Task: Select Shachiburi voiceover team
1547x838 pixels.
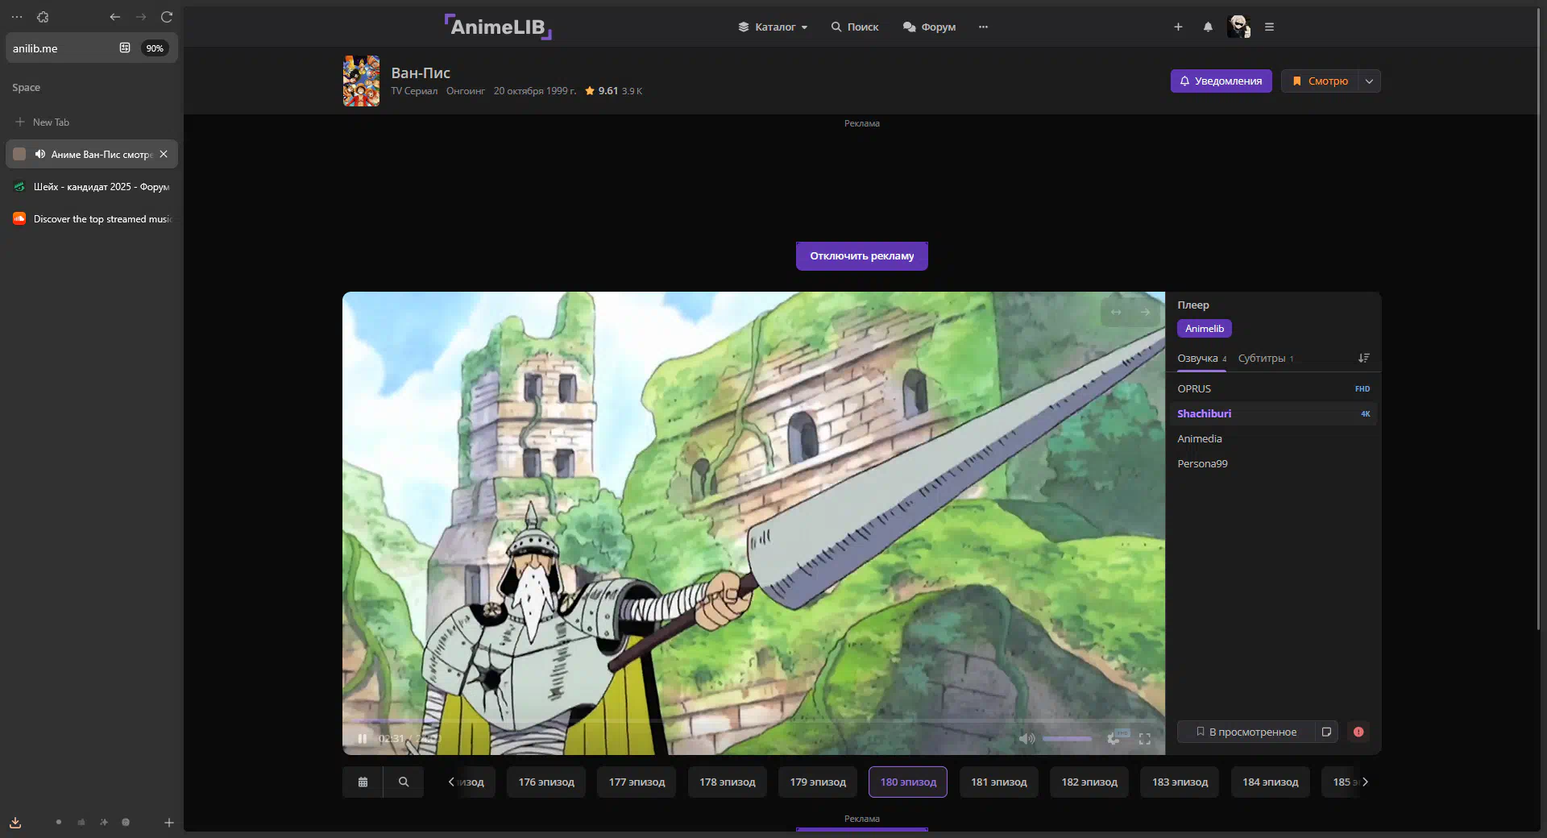Action: pos(1273,413)
